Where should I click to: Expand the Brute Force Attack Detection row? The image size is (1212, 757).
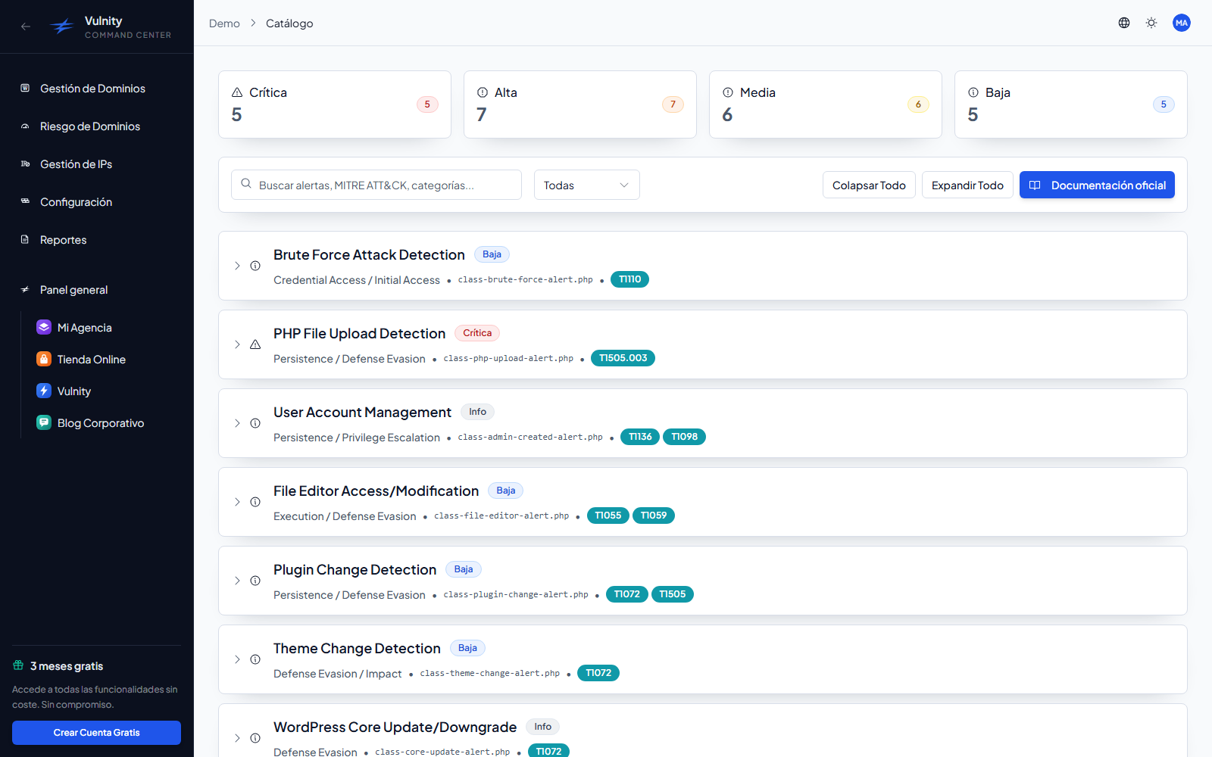(237, 266)
